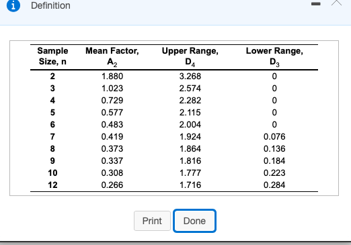This screenshot has height=245, width=351.
Task: Select the D4 value 2.574
Action: coord(190,89)
